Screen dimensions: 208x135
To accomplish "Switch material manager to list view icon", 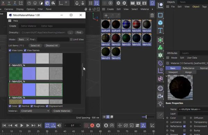I will tap(104, 117).
